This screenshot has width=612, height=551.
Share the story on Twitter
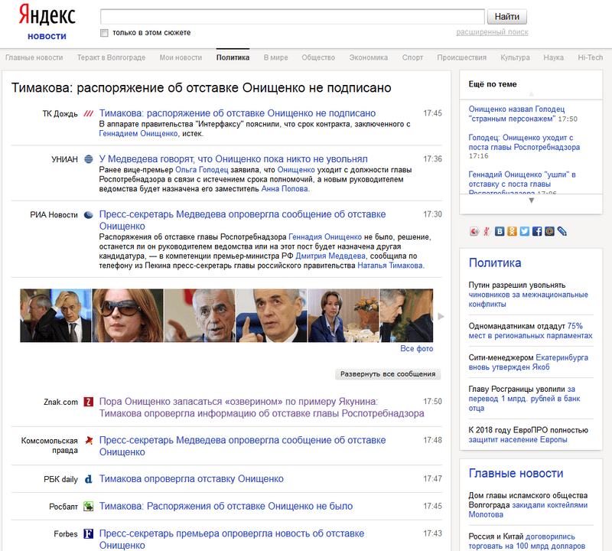pyautogui.click(x=524, y=232)
